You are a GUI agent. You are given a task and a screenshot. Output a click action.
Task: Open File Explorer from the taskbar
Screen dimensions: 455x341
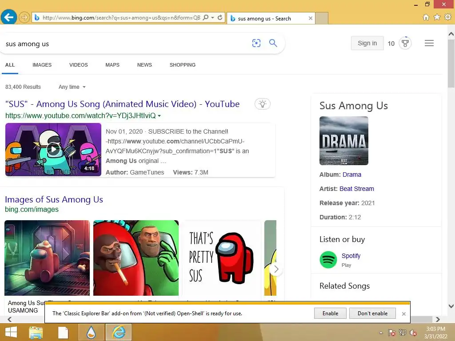36,332
